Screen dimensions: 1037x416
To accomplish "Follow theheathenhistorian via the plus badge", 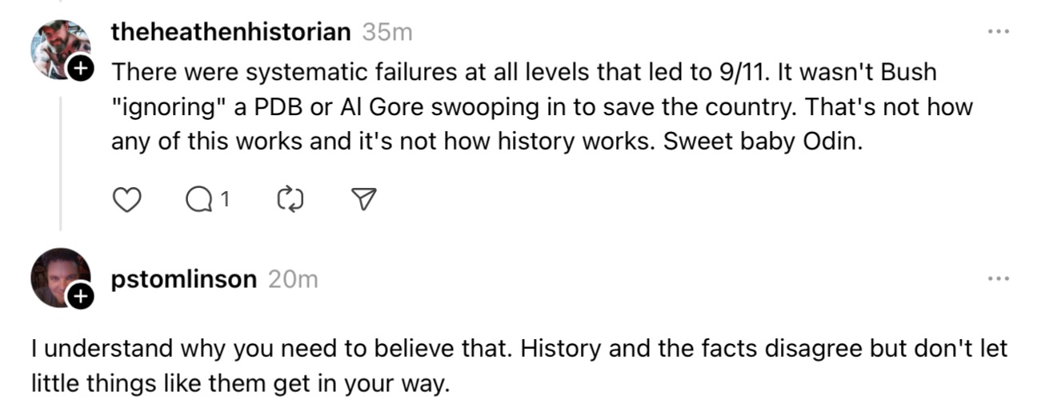I will pyautogui.click(x=81, y=70).
